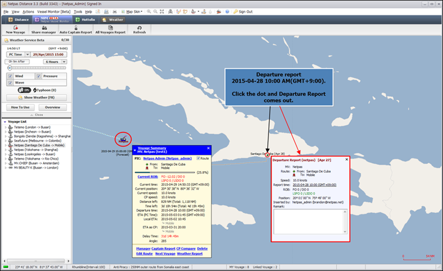Click the How To Use button
The width and height of the screenshot is (443, 271).
pos(21,107)
